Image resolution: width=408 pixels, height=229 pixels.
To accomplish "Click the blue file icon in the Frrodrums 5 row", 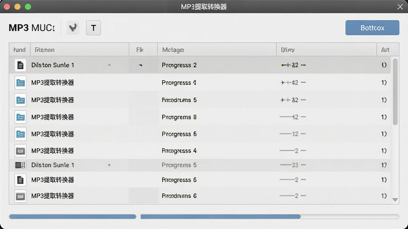I will coord(20,100).
